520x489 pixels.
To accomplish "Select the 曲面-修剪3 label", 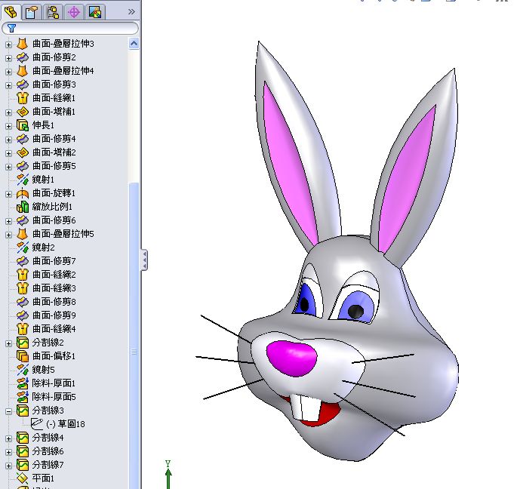I will pos(54,85).
